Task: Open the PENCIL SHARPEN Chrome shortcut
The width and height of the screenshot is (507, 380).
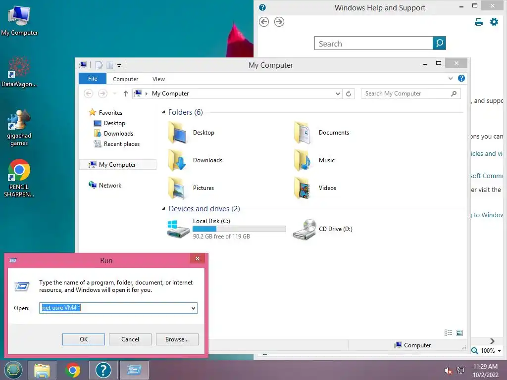Action: 19,178
